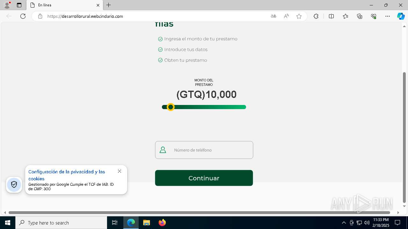The image size is (408, 229).
Task: Open the notification center icon
Action: (397, 223)
